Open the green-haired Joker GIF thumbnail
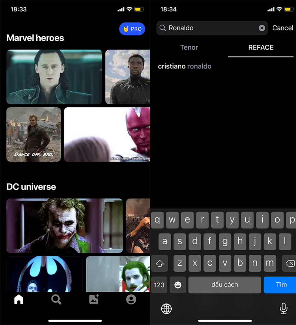The image size is (296, 325). click(118, 274)
